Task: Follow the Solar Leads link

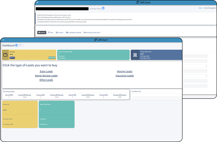Action: 46,71
